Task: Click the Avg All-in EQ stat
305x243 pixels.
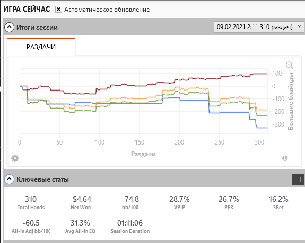Action: pyautogui.click(x=80, y=227)
